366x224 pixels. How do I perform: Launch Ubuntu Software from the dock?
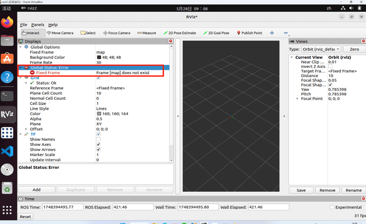point(7,58)
